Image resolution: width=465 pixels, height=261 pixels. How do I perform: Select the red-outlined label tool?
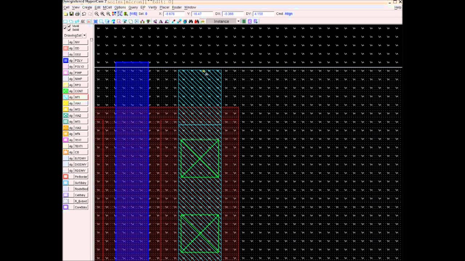pos(89,21)
